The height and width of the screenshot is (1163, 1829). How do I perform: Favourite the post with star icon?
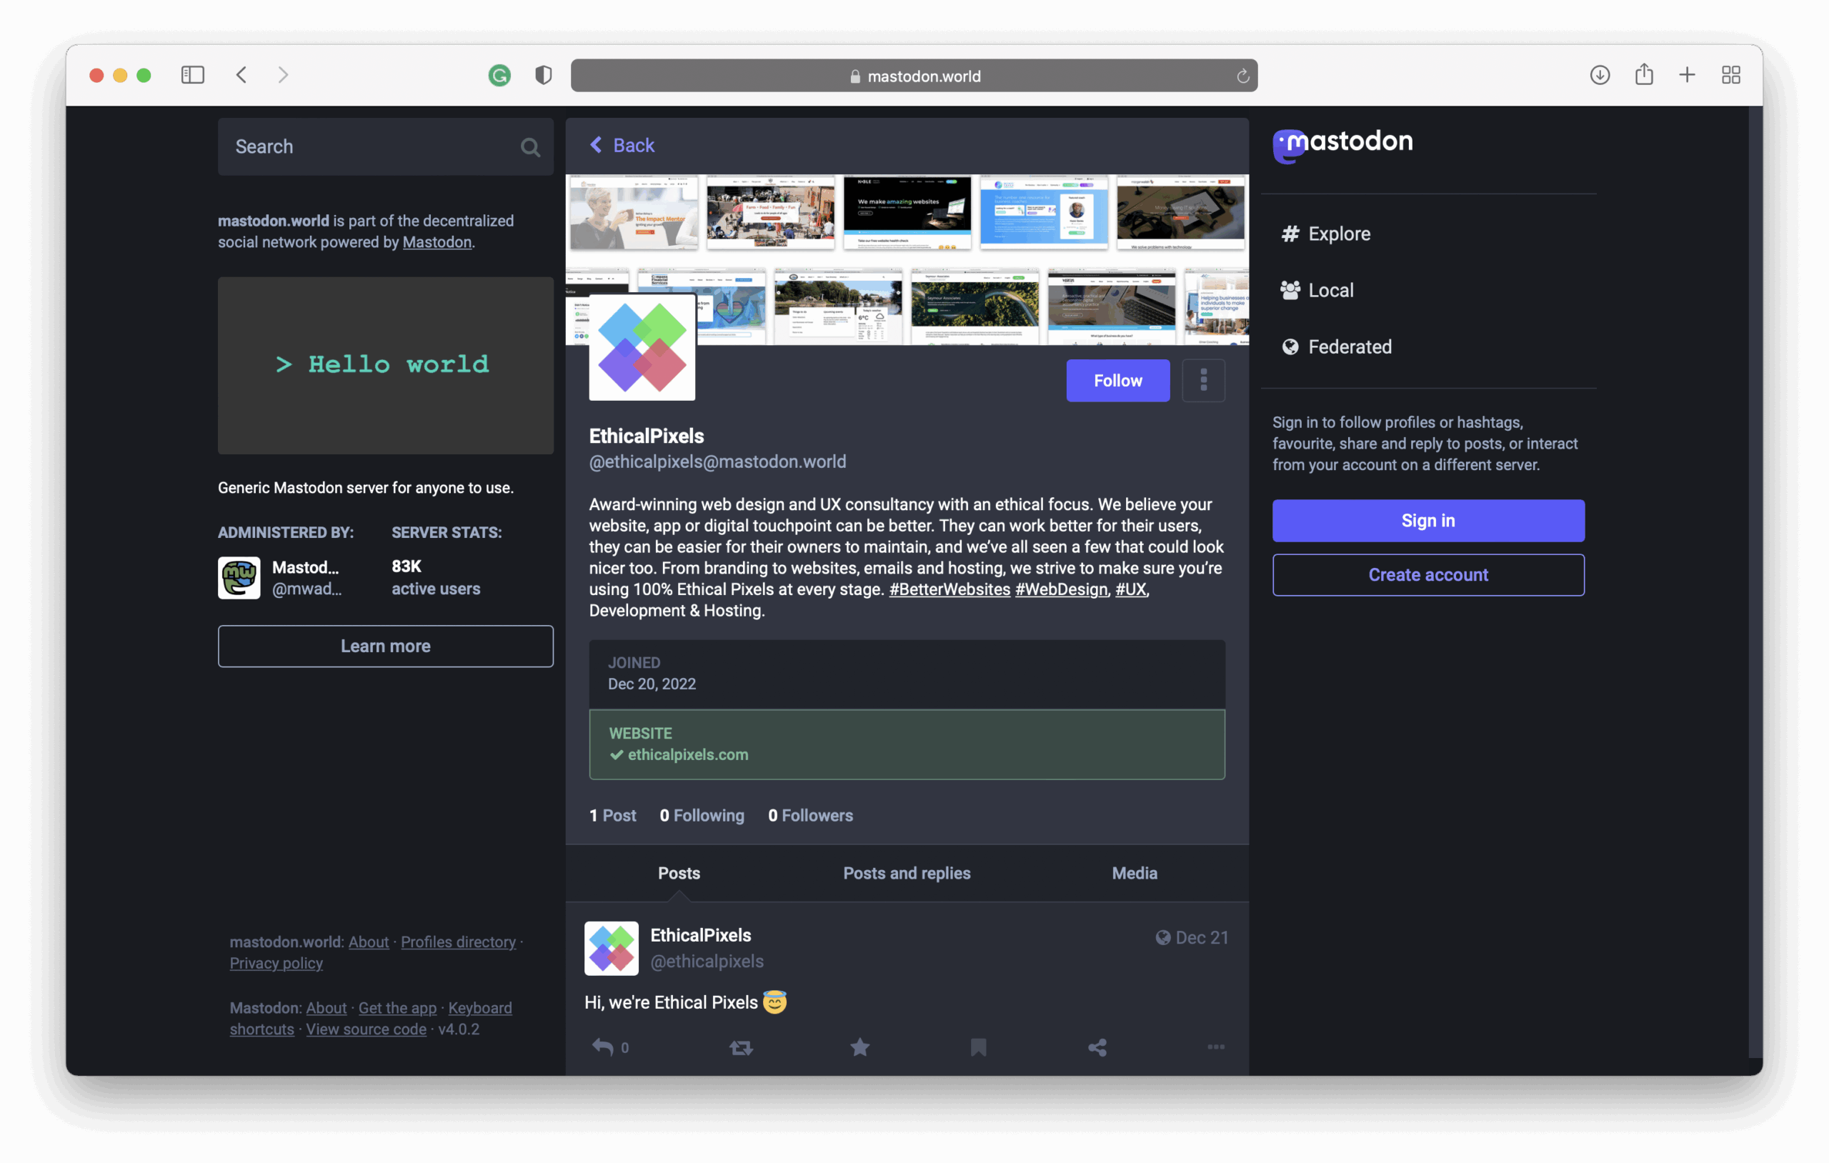tap(859, 1047)
